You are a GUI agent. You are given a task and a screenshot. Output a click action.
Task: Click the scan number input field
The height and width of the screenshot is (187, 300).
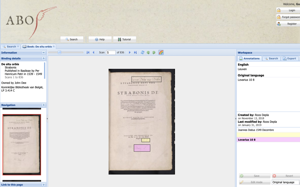point(111,52)
